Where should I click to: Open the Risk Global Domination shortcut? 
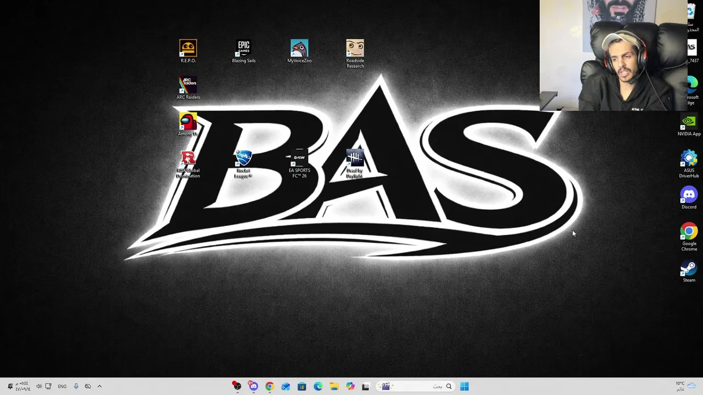[x=188, y=164]
